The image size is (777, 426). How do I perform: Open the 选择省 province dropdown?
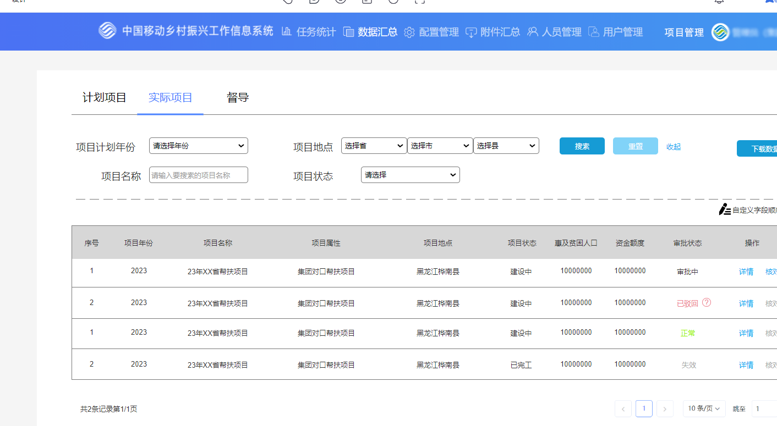[x=374, y=146]
